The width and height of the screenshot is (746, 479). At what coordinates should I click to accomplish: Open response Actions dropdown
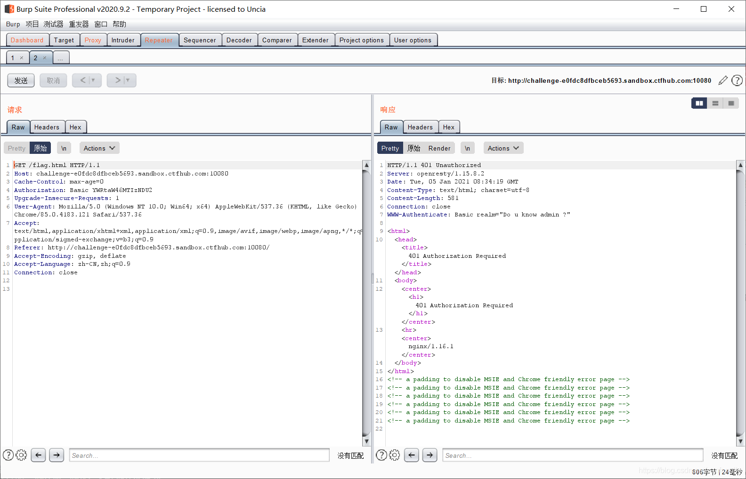pos(503,148)
